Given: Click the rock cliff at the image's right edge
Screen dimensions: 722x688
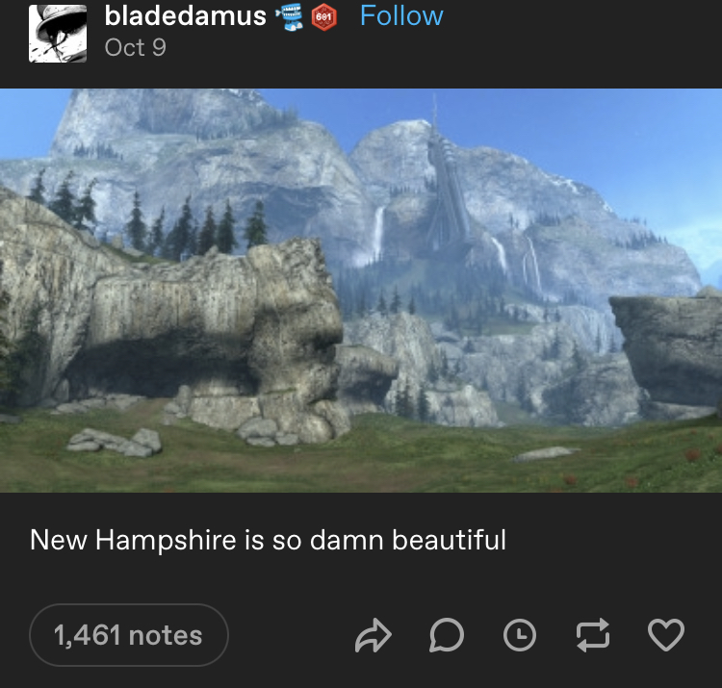Looking at the screenshot, I should 666,352.
